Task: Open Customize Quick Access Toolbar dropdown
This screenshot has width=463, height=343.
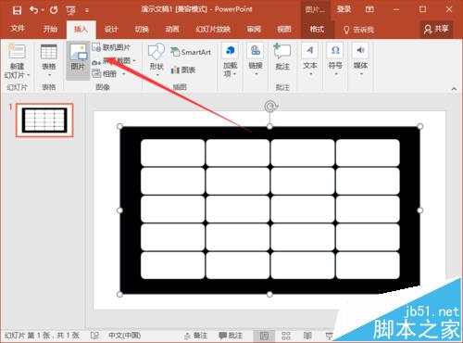Action: pos(87,10)
